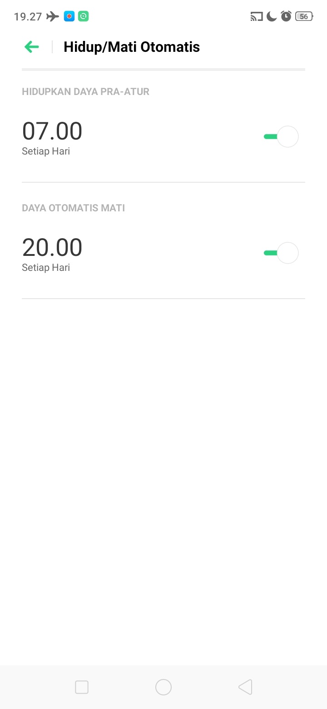Tap the green back arrow

coord(32,47)
